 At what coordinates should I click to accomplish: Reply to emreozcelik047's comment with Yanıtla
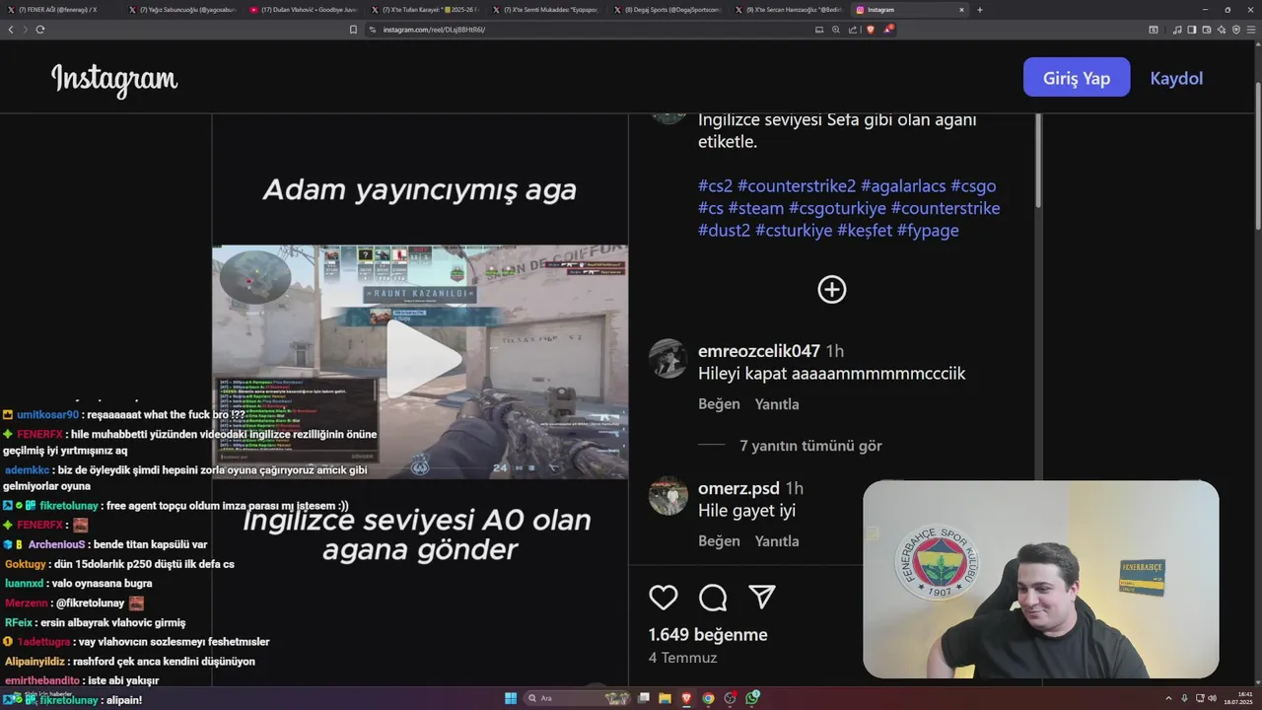point(777,404)
